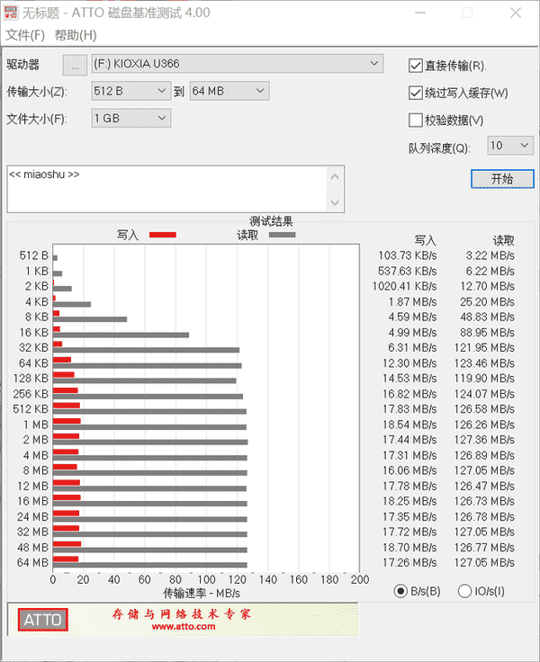
Task: Click the 119.90 MB/s read value
Action: pyautogui.click(x=484, y=379)
